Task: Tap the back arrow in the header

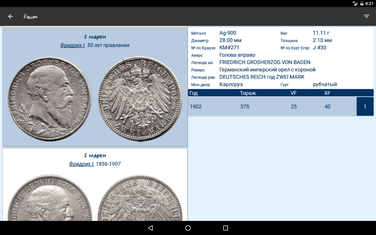Action: click(x=11, y=16)
